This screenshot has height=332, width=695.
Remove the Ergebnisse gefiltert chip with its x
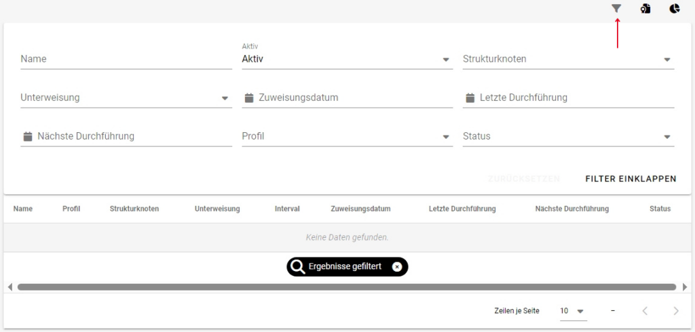point(397,267)
